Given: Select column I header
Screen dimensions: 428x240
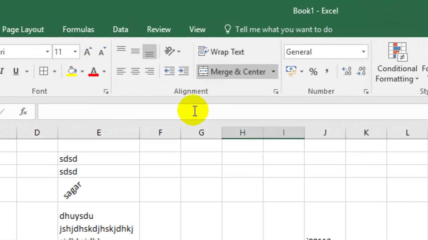Looking at the screenshot, I should 284,133.
